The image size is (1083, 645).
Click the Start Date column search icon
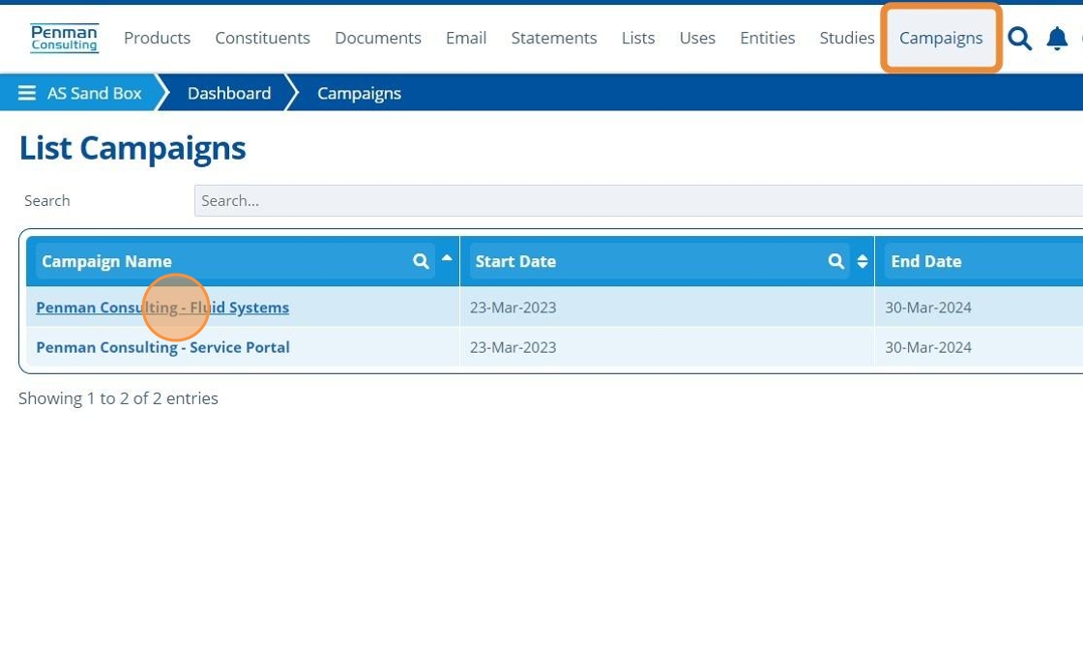click(x=835, y=261)
